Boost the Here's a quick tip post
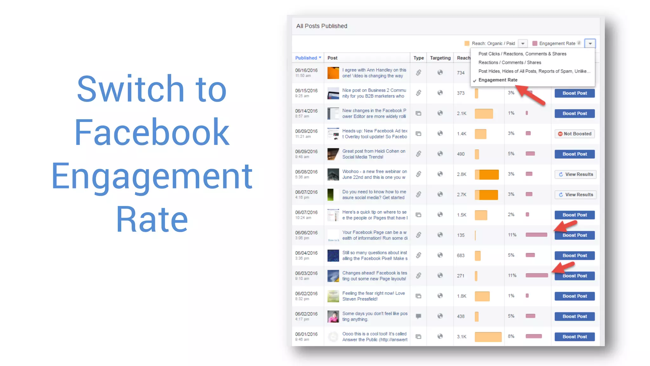 point(574,215)
